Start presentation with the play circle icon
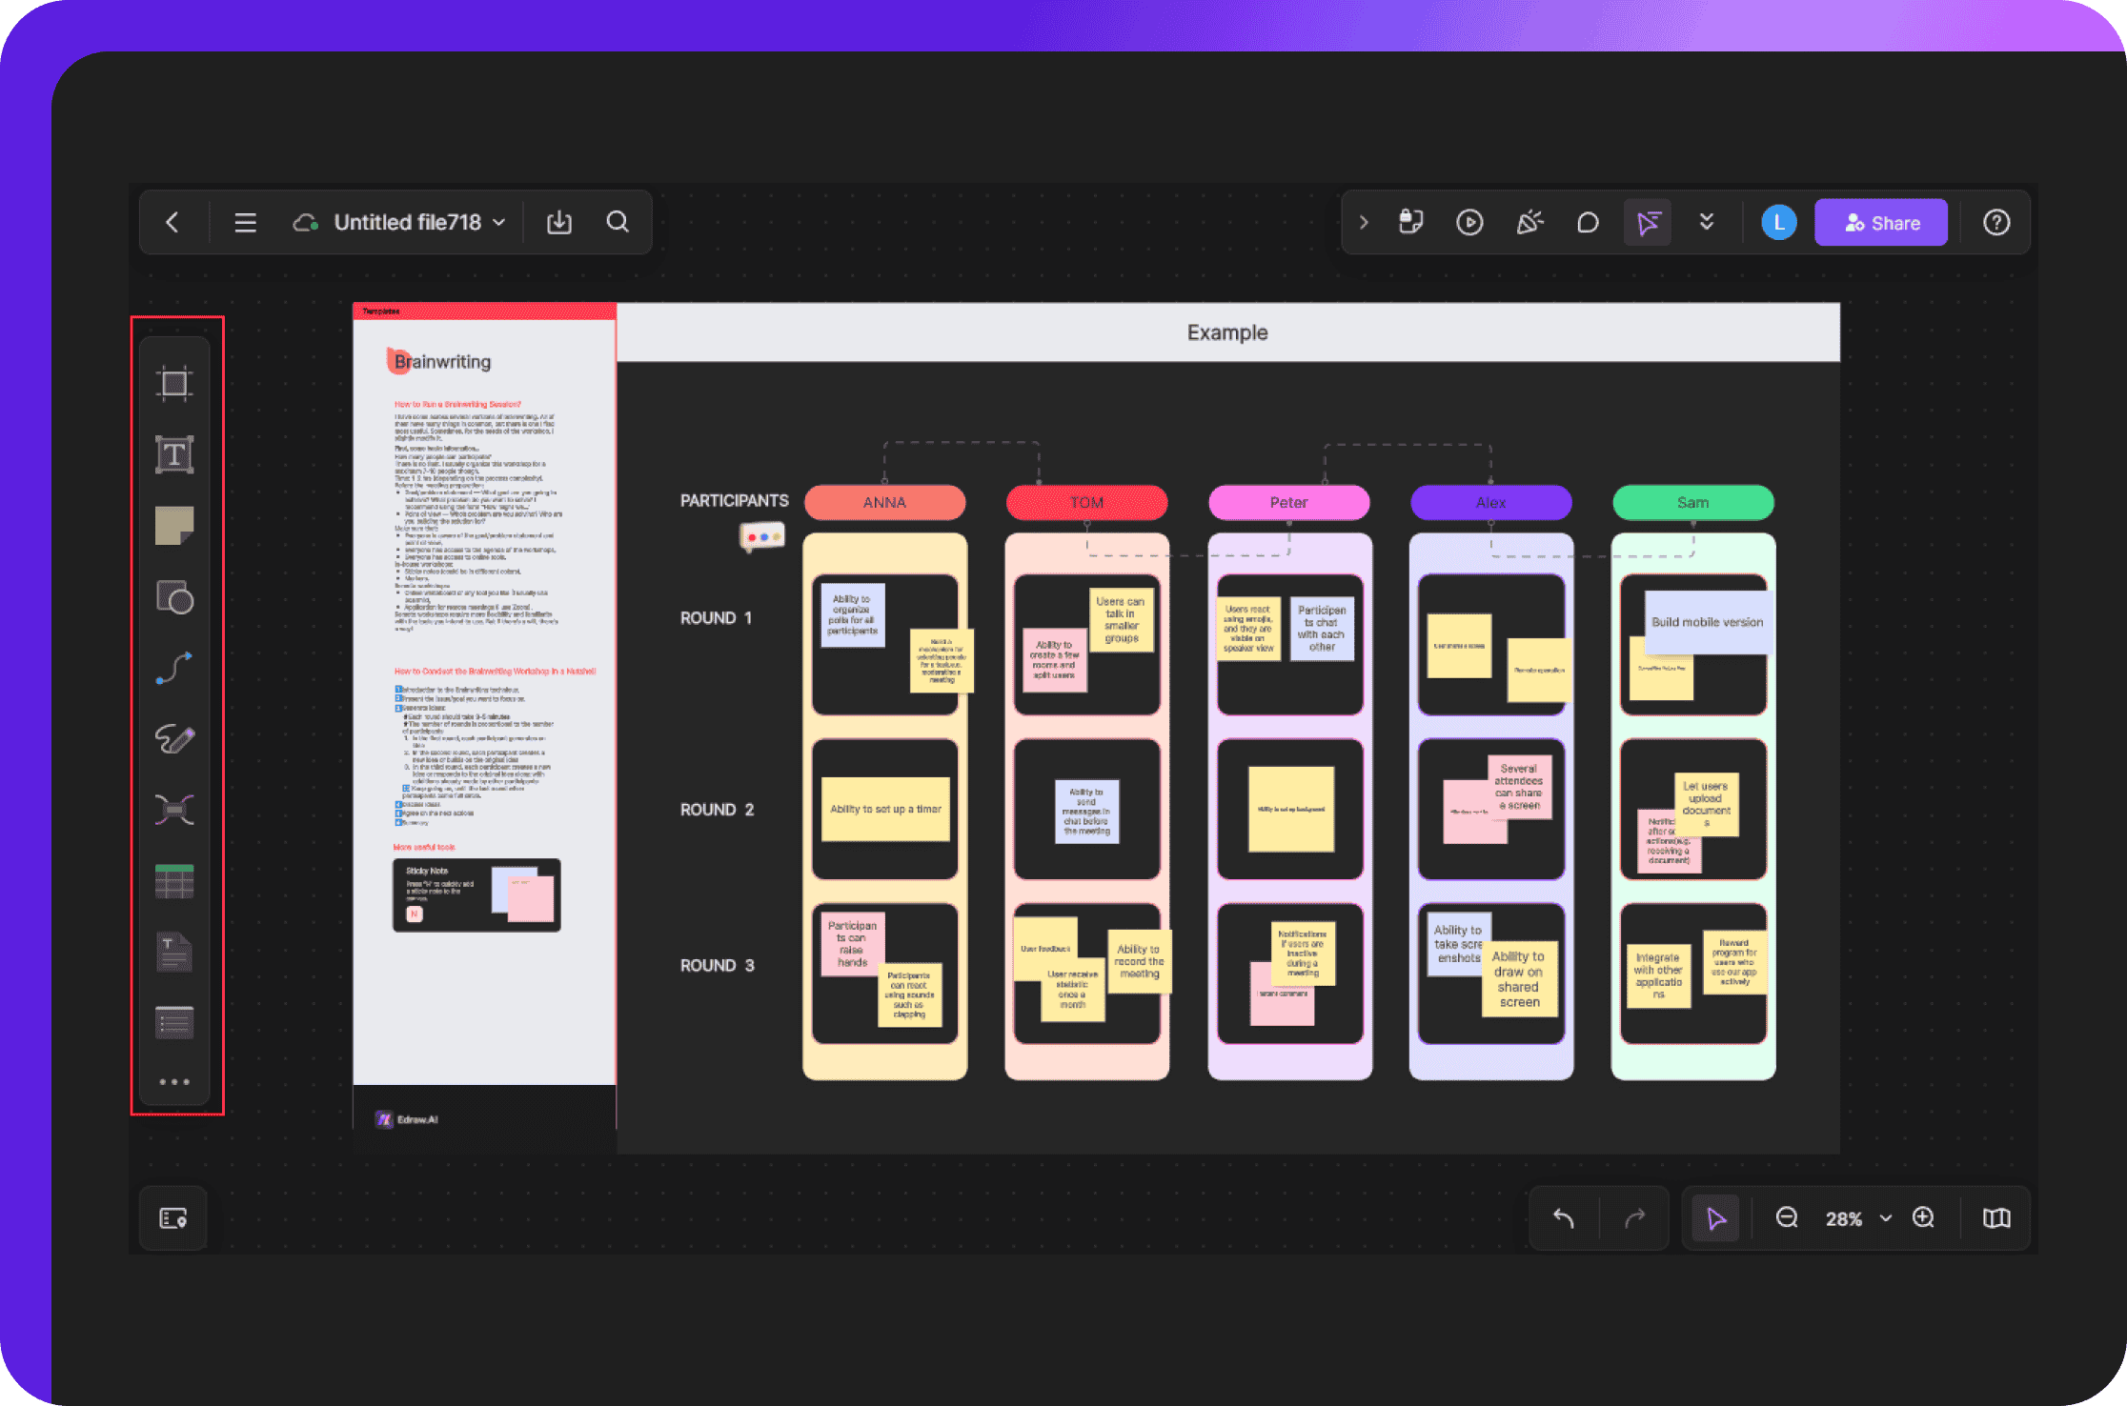This screenshot has height=1406, width=2127. tap(1469, 222)
